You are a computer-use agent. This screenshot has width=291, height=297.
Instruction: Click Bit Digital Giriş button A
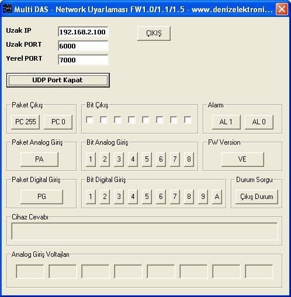click(x=217, y=197)
